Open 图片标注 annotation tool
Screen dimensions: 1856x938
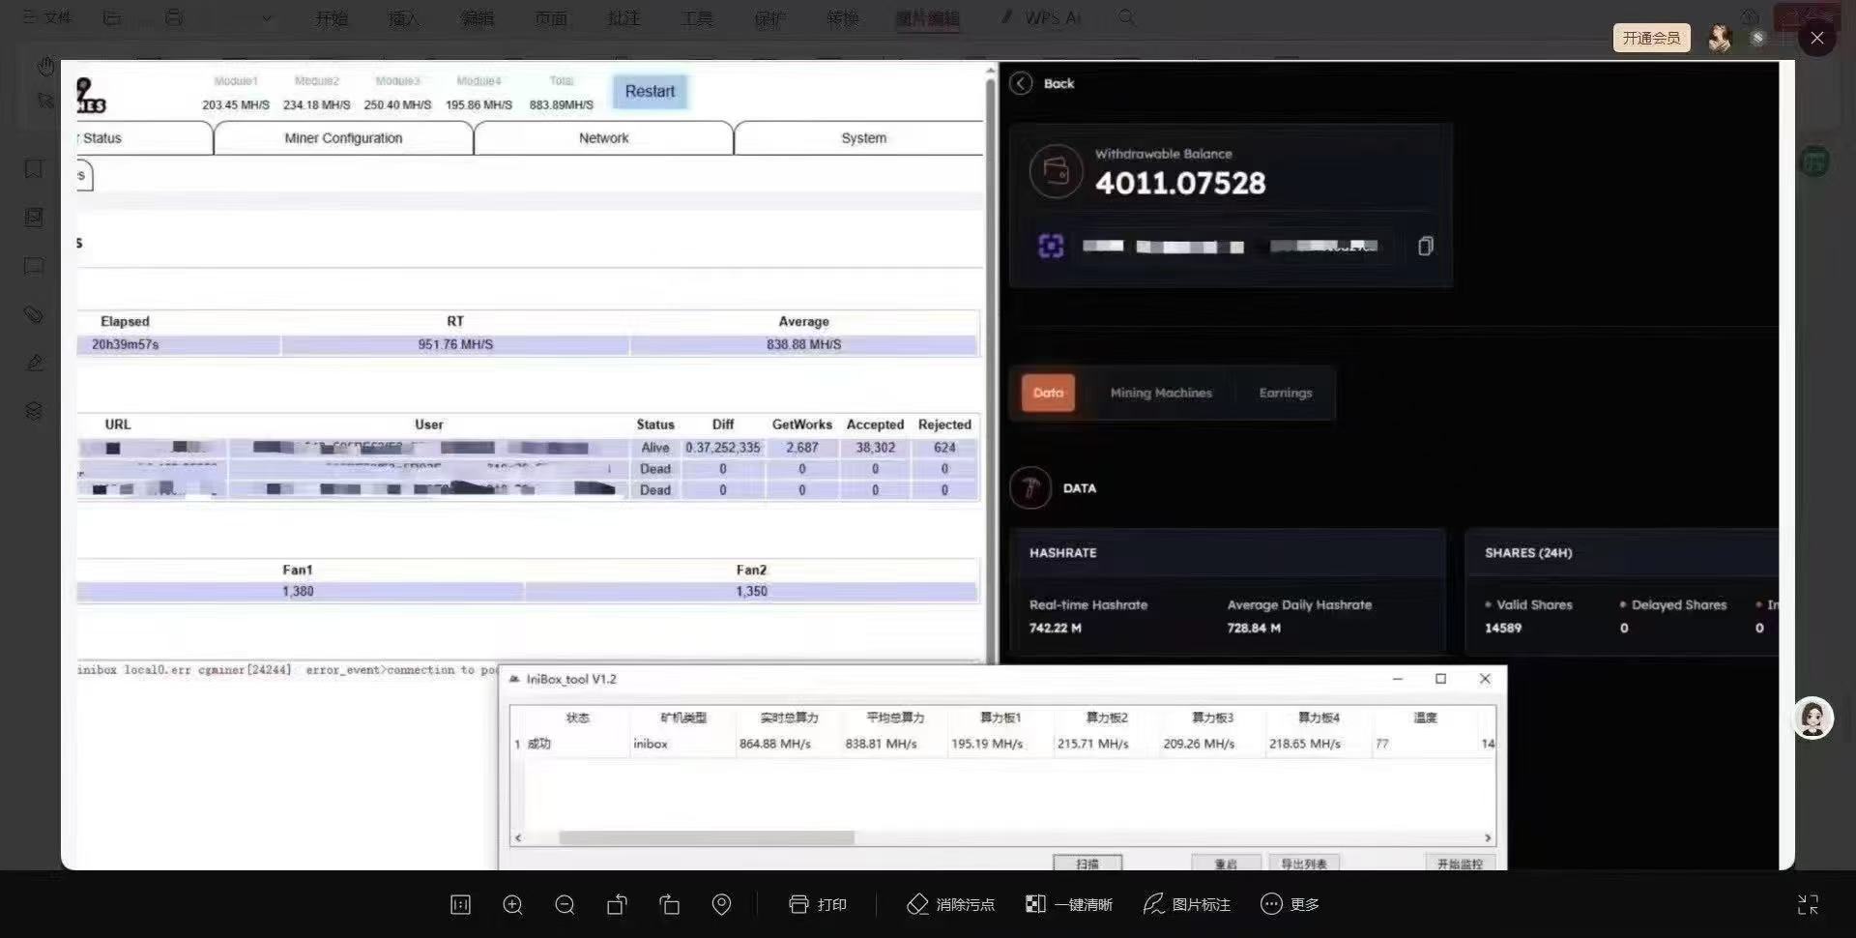(x=1187, y=904)
